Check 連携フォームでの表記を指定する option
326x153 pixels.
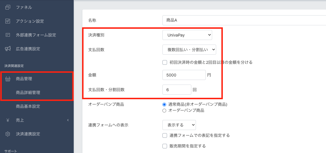point(165,135)
